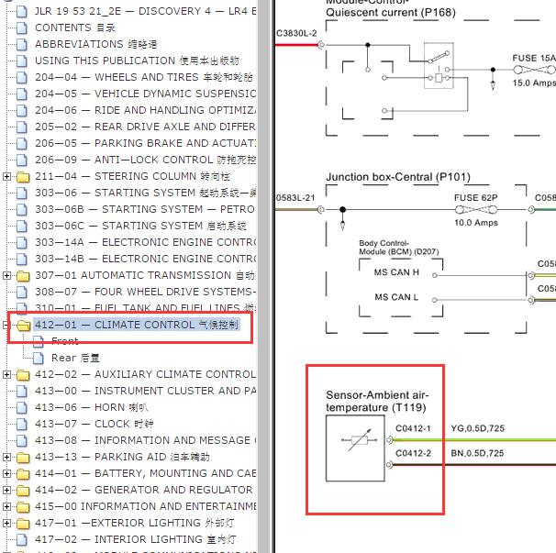556x553 pixels.
Task: Select 413-06 Horn 喇叭 entry
Action: pos(91,407)
